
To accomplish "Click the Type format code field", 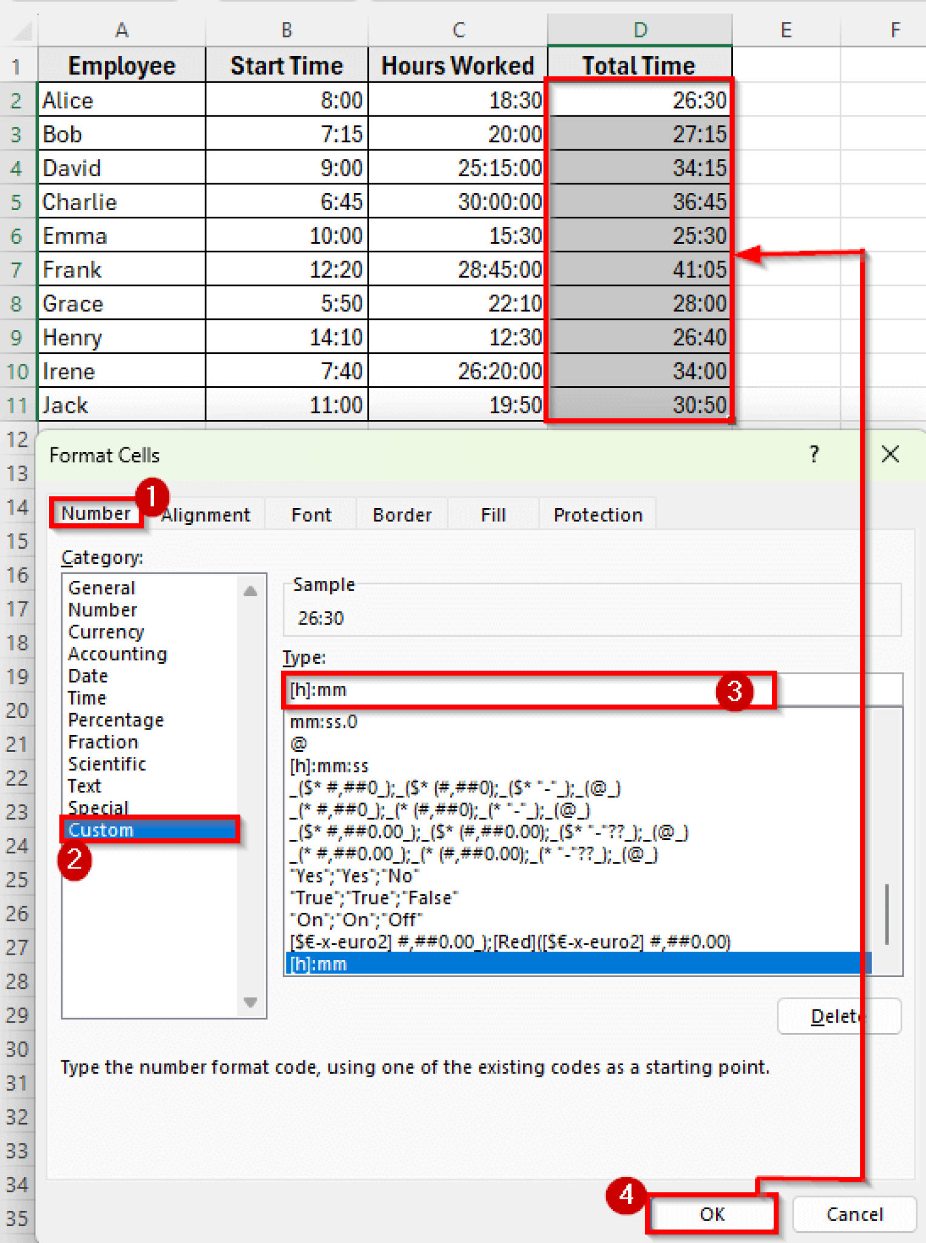I will tap(498, 690).
